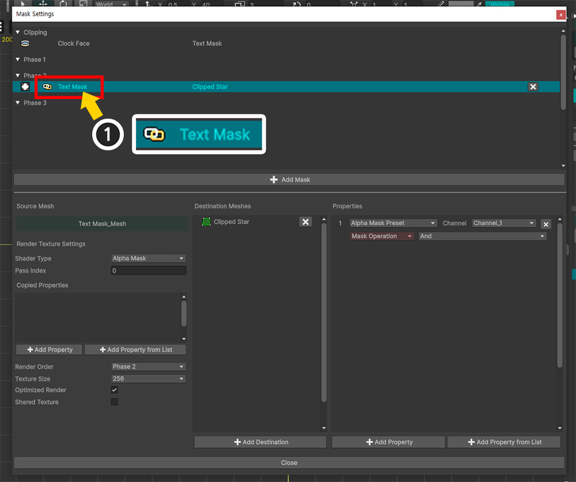Click the Text Mask target in the Clipping row
Viewport: 576px width, 482px height.
click(x=207, y=43)
